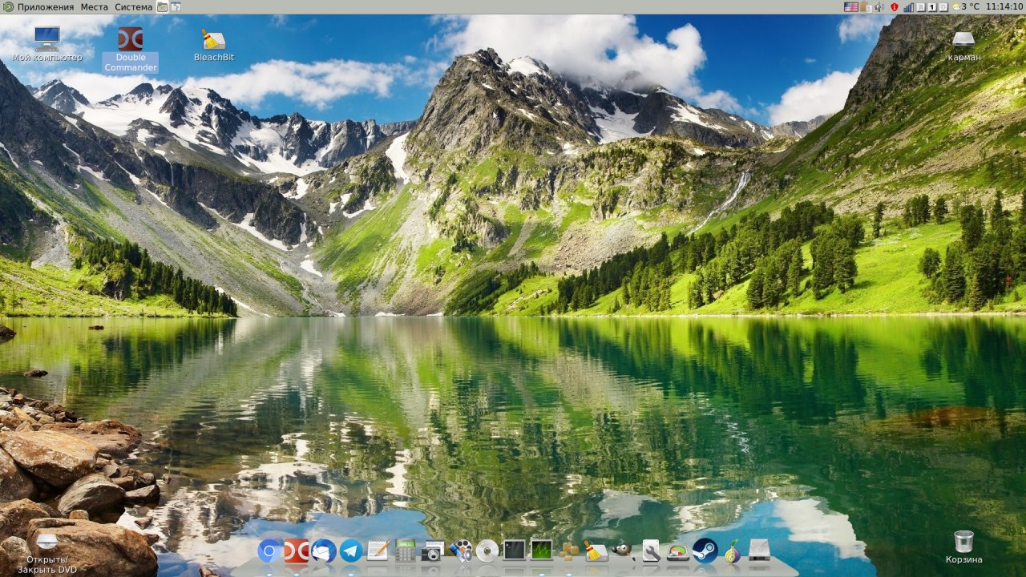Open the text editor notepad in dock
1026x577 pixels.
pos(378,551)
